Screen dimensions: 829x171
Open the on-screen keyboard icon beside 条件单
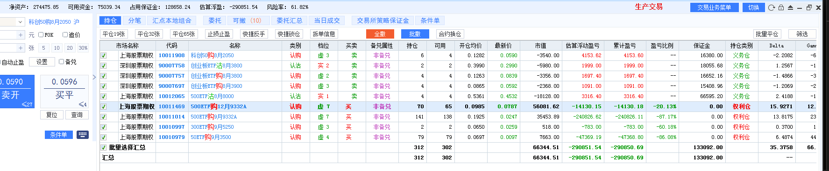pyautogui.click(x=83, y=135)
